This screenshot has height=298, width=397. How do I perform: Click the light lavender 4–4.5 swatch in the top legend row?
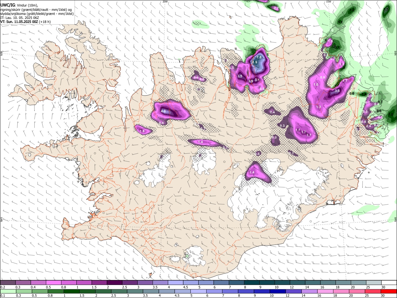coord(176,283)
